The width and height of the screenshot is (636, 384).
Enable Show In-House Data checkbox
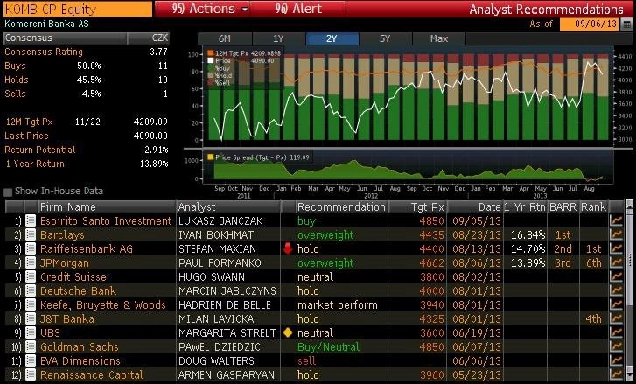pyautogui.click(x=8, y=192)
